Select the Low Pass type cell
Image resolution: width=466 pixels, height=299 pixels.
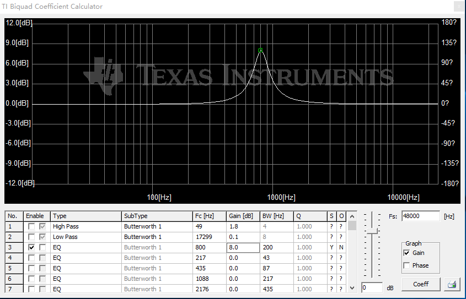pos(86,237)
